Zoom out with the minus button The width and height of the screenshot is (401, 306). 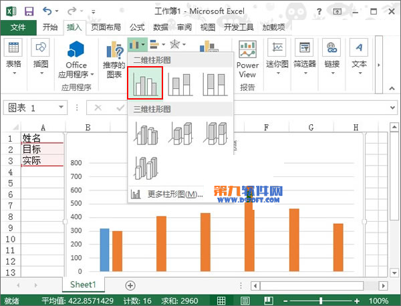(285, 301)
